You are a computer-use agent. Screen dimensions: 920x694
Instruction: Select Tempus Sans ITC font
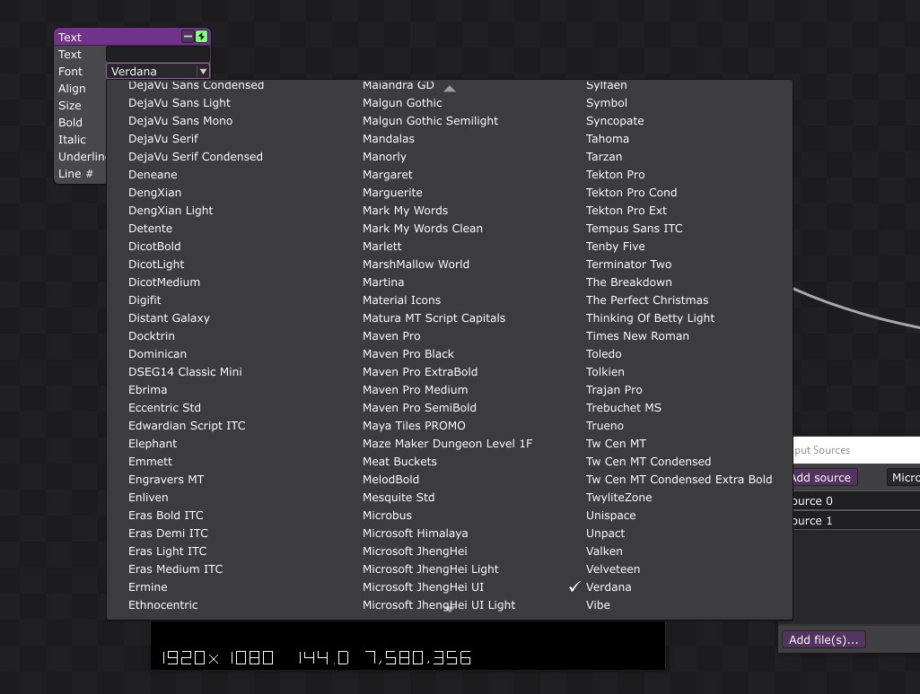634,229
